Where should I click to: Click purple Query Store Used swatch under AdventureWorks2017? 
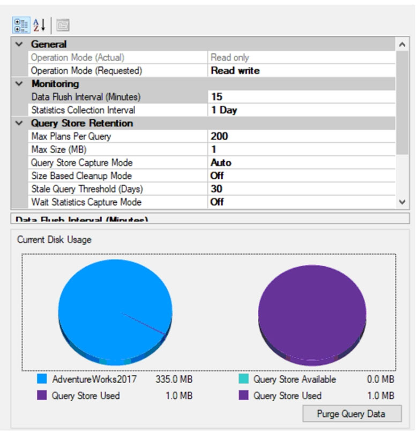point(42,395)
